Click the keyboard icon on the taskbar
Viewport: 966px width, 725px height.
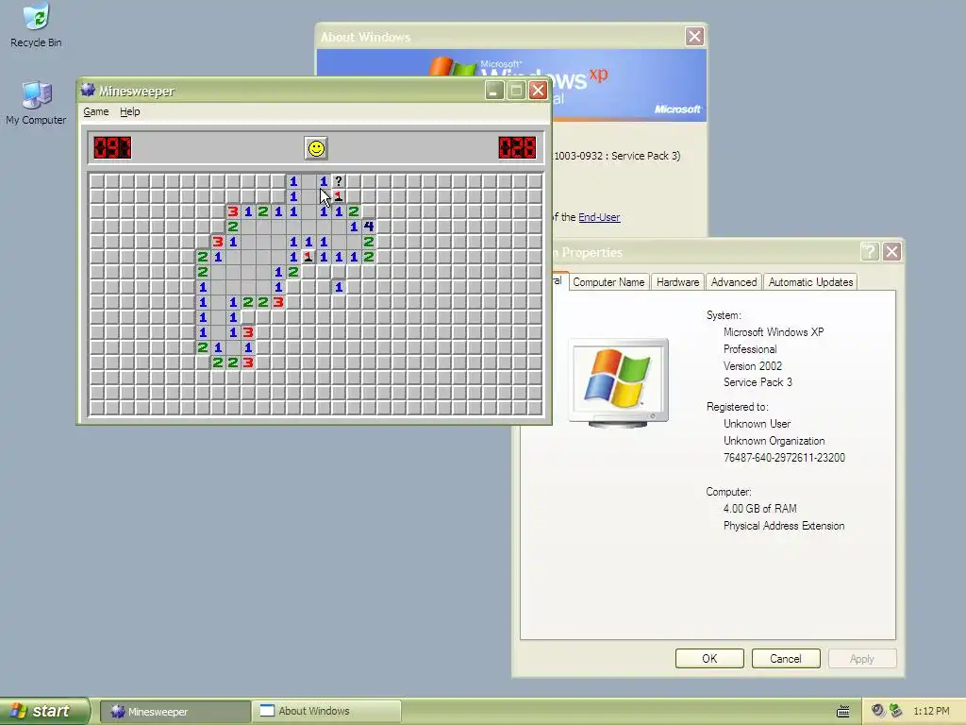tap(843, 712)
